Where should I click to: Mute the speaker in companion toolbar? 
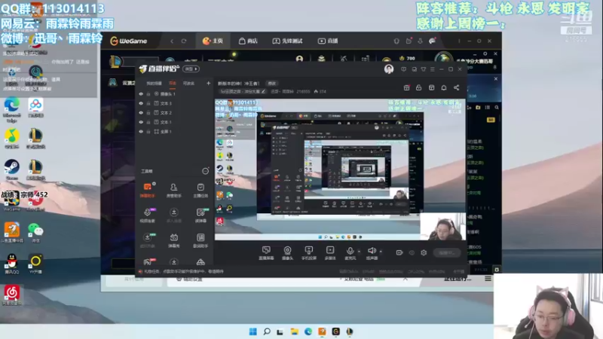coord(372,253)
